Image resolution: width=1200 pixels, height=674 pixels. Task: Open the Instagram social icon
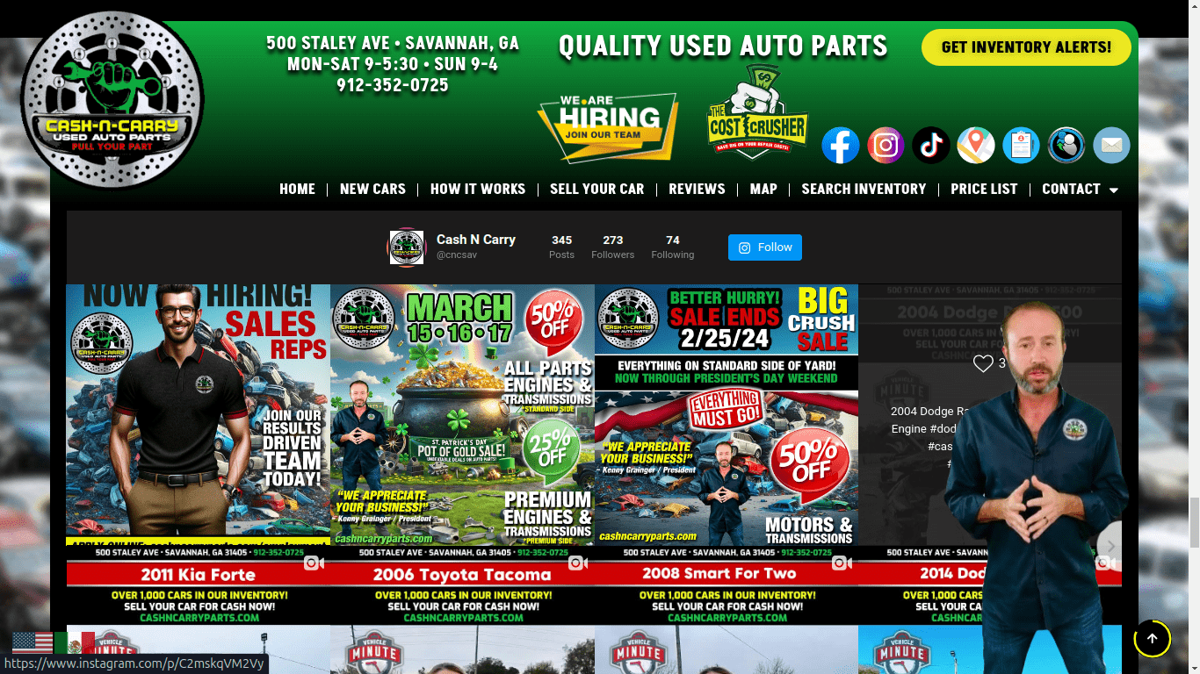click(886, 145)
